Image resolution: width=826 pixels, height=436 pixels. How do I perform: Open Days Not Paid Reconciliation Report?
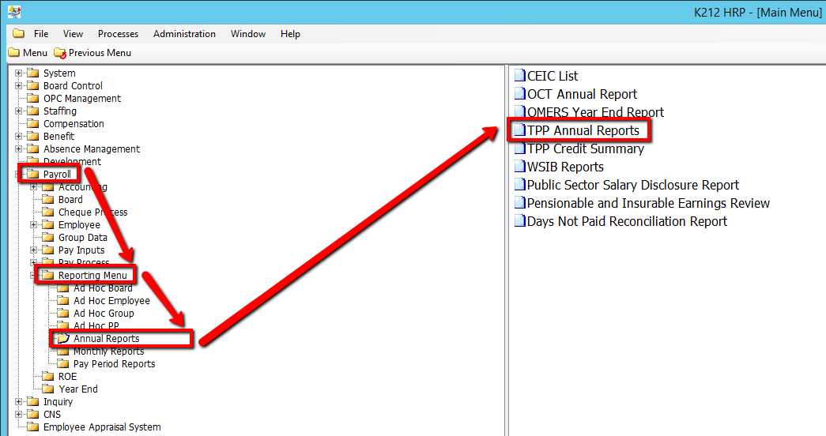[627, 221]
